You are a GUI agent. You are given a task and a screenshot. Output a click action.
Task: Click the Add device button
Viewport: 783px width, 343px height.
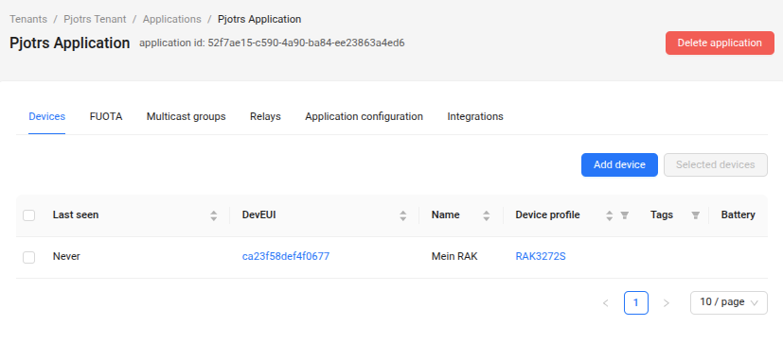(620, 164)
